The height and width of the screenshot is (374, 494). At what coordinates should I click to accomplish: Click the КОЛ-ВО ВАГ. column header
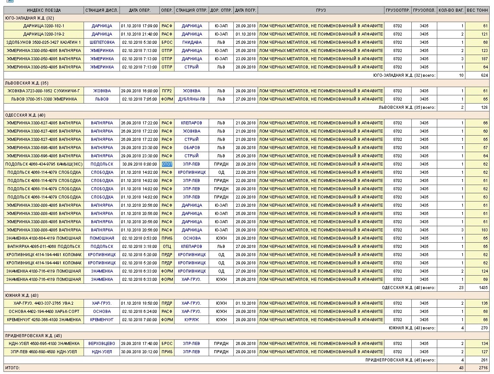point(451,10)
